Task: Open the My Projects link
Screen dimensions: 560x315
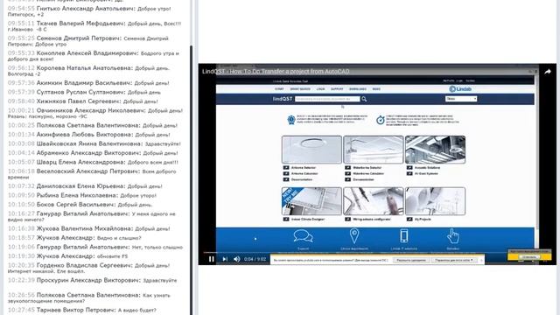Action: pos(423,219)
